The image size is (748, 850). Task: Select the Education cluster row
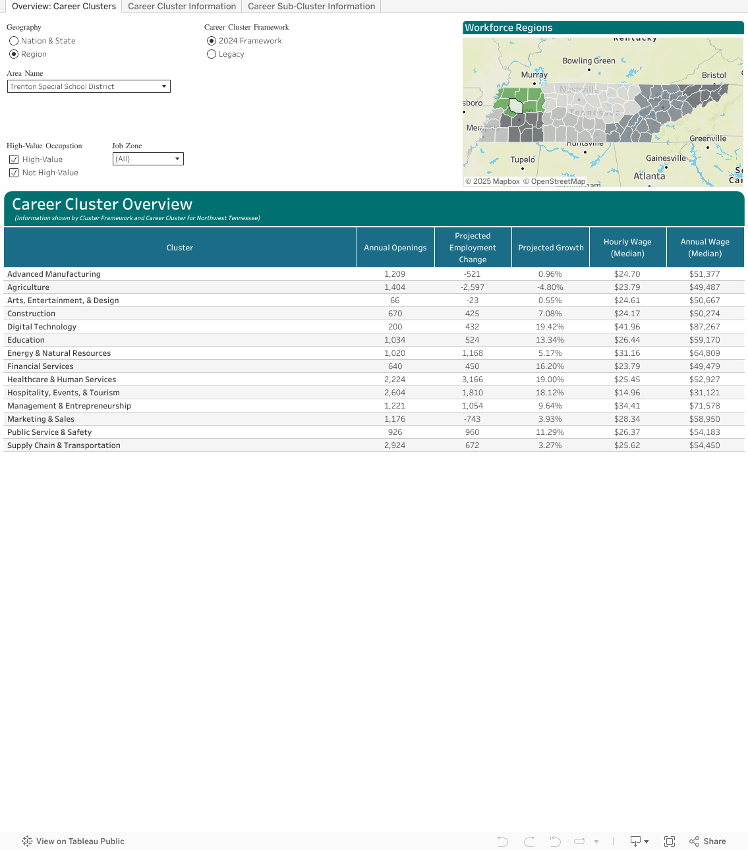374,340
